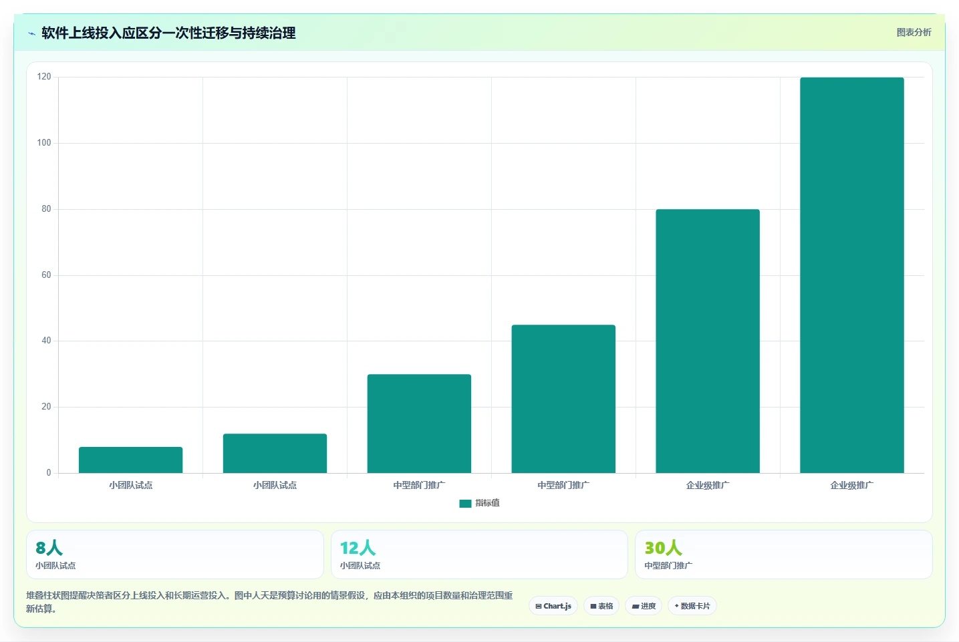Select the title 软件上线投入应区分一次性迁移与持续治理
Image resolution: width=959 pixels, height=642 pixels.
pos(168,33)
